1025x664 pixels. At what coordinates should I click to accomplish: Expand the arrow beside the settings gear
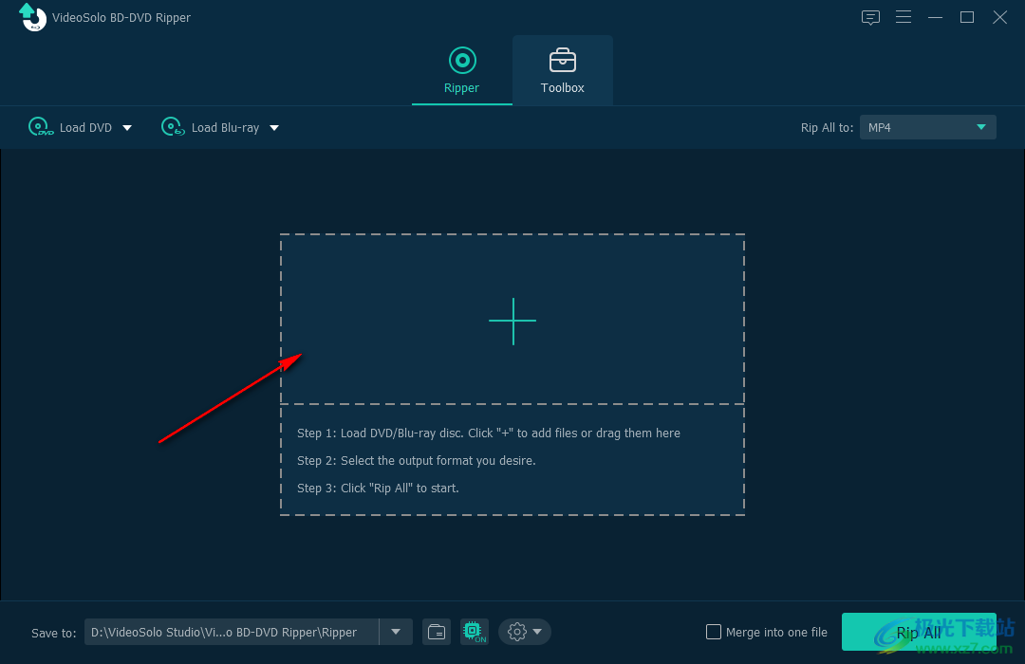click(537, 632)
